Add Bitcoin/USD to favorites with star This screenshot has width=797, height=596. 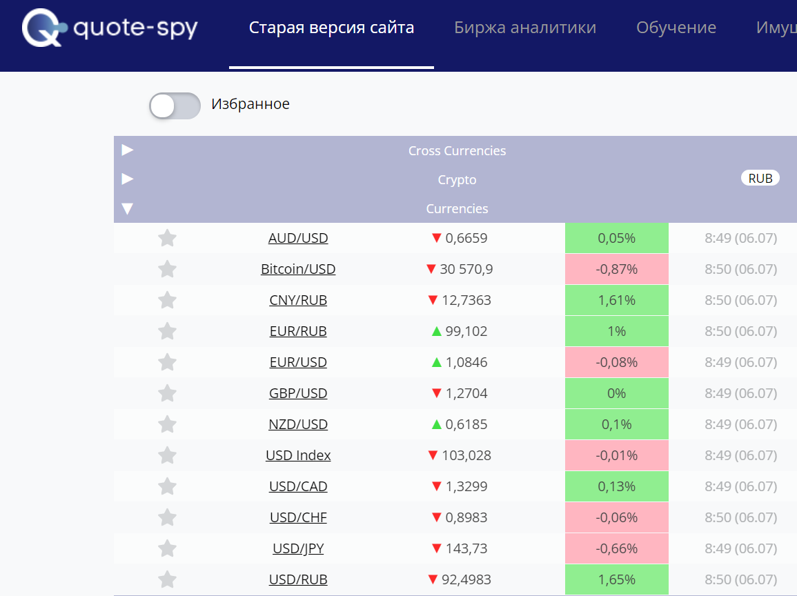[x=167, y=269]
